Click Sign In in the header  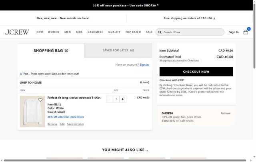tap(234, 32)
